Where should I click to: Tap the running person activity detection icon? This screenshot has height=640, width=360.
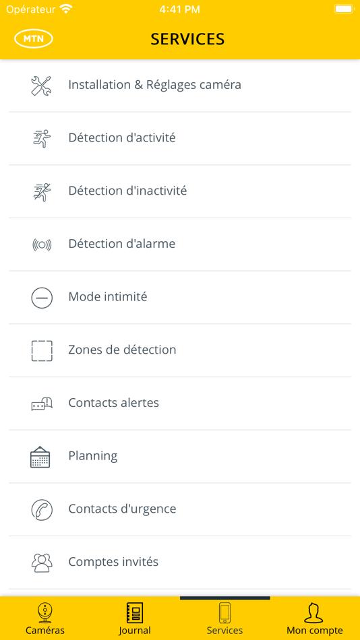click(42, 138)
